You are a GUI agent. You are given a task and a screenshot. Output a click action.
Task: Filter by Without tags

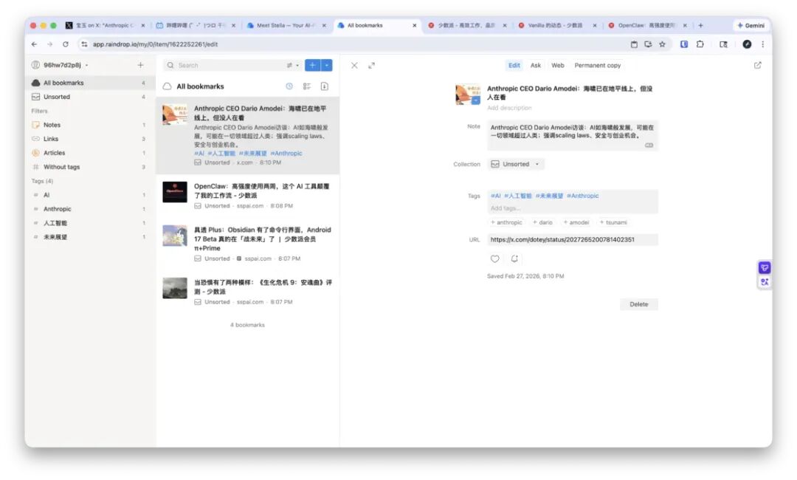click(90, 167)
